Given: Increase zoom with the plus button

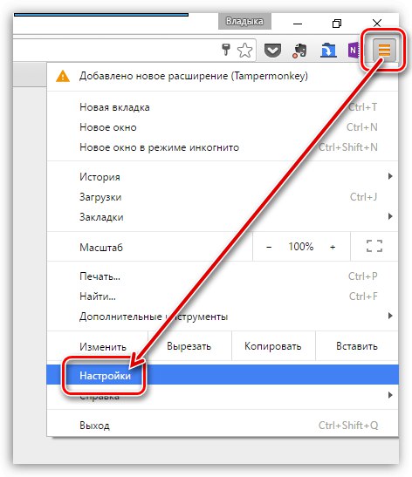Looking at the screenshot, I should point(333,247).
